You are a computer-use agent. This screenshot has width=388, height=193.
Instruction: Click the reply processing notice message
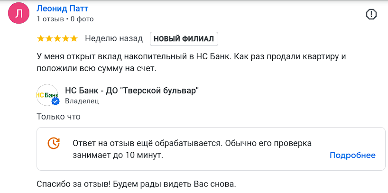(x=192, y=149)
